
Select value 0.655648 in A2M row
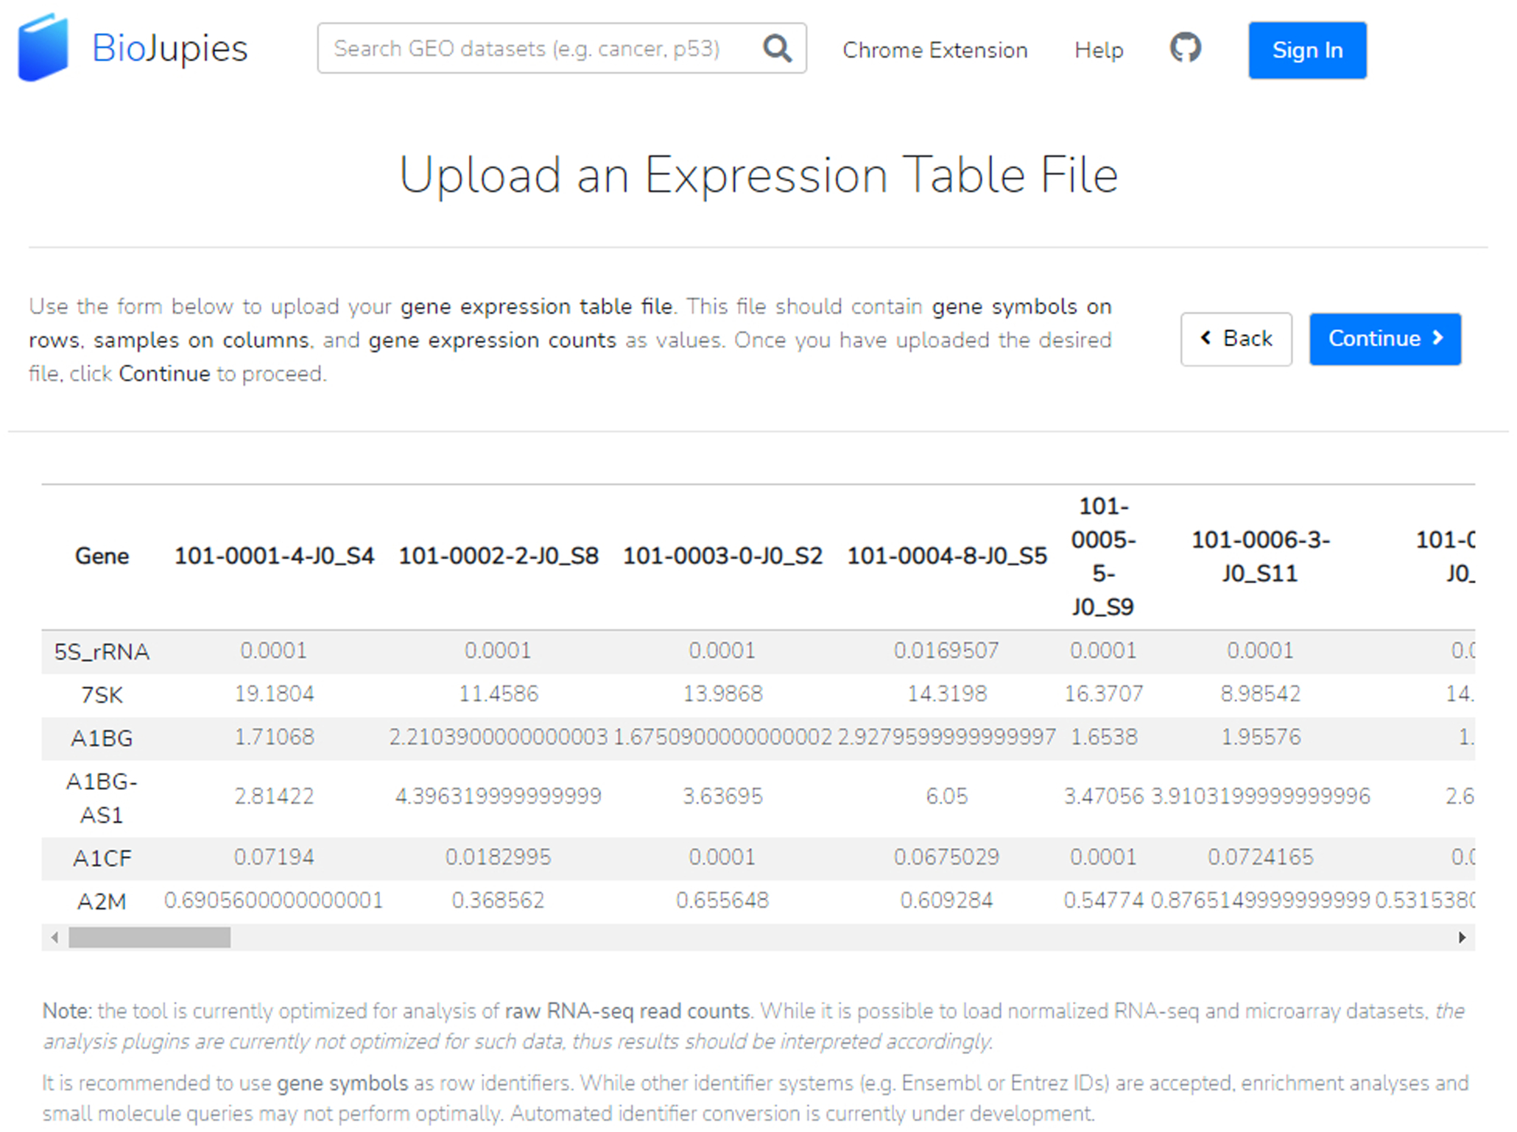(722, 900)
